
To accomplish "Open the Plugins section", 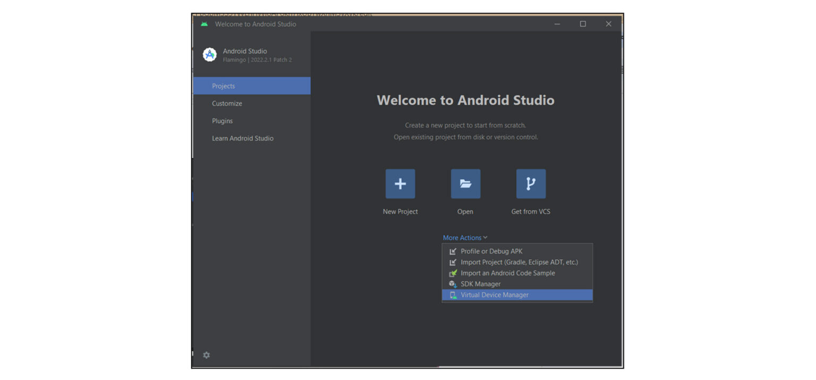I will pos(222,121).
